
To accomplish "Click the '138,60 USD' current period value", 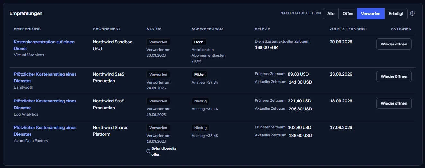I will 300,135.
